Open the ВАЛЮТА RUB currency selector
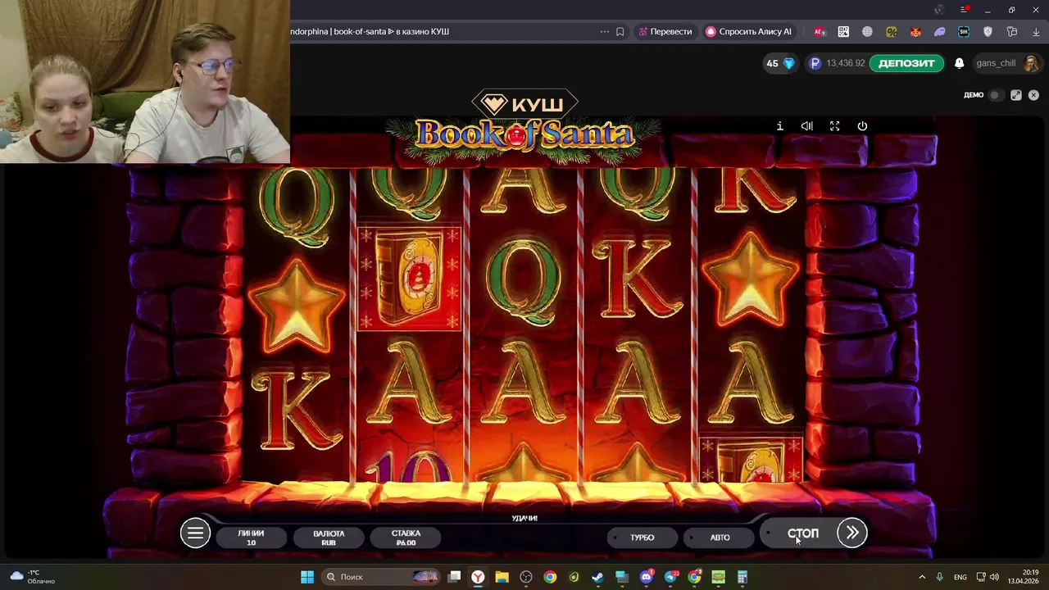This screenshot has height=590, width=1049. coord(329,538)
